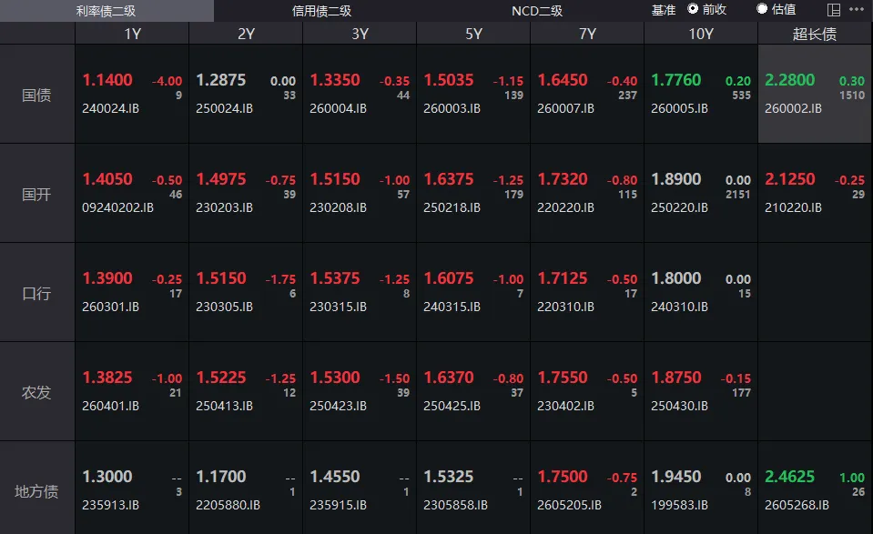The width and height of the screenshot is (873, 534).
Task: Open bond 250423.IB cell
Action: pos(360,391)
